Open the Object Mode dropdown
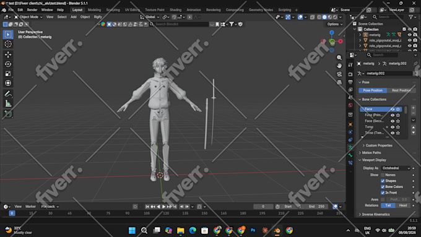421x237 pixels. (x=28, y=17)
